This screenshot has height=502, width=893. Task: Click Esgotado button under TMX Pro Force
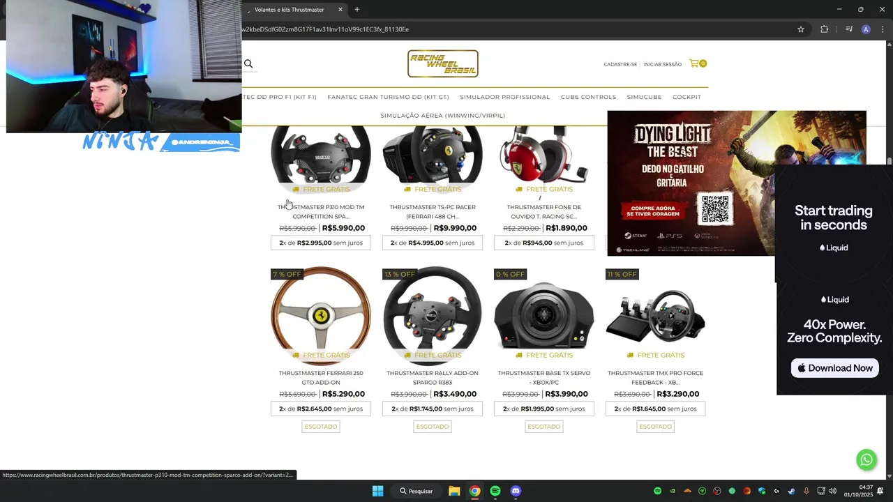coord(656,427)
